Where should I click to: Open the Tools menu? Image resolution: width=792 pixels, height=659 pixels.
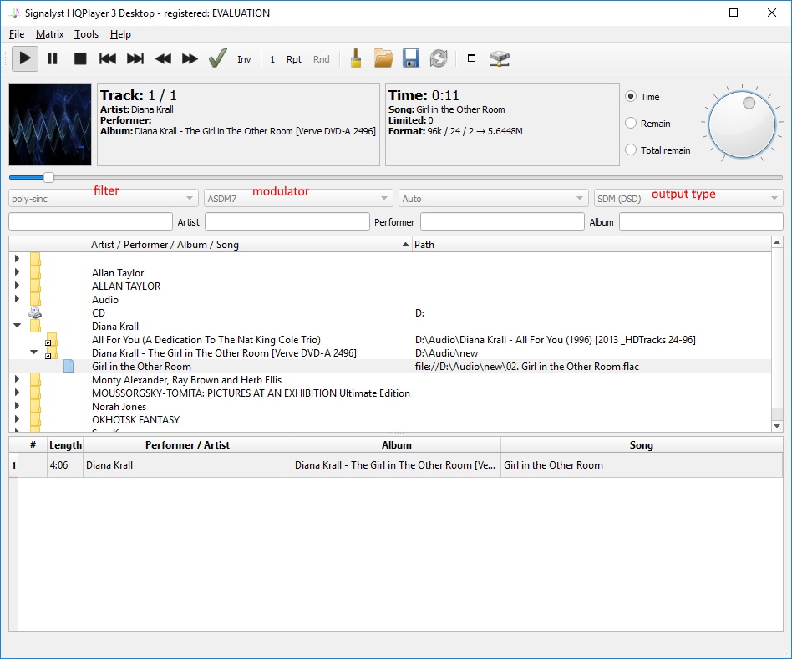86,34
